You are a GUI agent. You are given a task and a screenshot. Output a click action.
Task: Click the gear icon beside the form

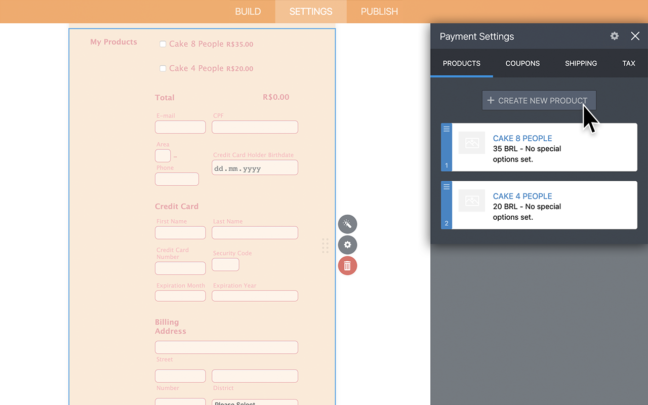[x=347, y=245]
